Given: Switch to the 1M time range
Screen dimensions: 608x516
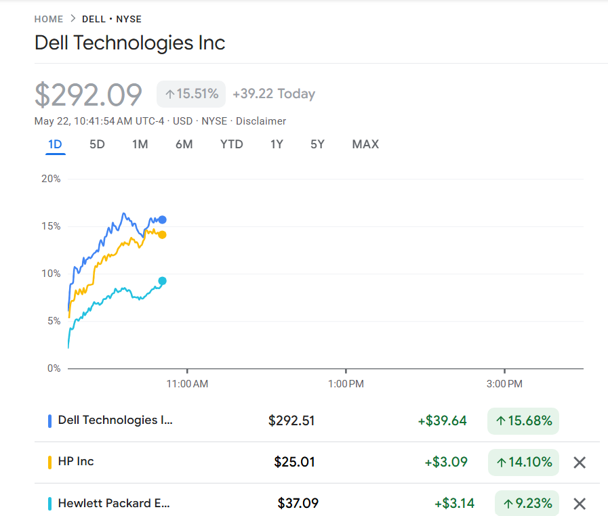Looking at the screenshot, I should point(140,144).
